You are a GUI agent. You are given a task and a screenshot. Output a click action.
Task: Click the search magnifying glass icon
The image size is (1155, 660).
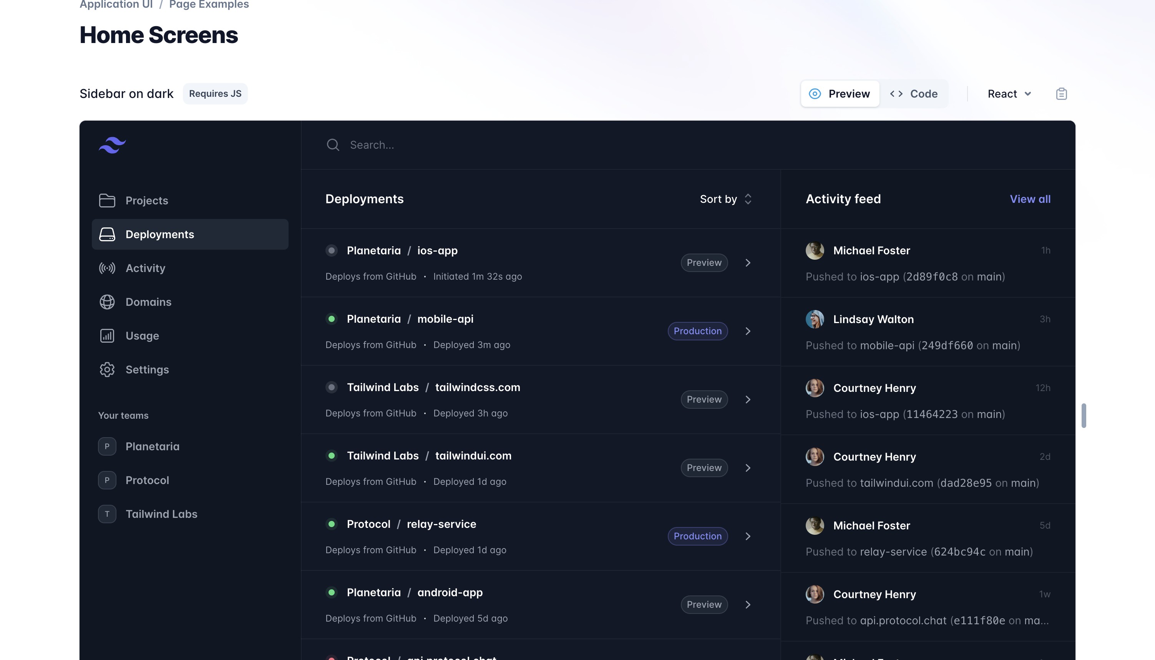[x=333, y=144]
